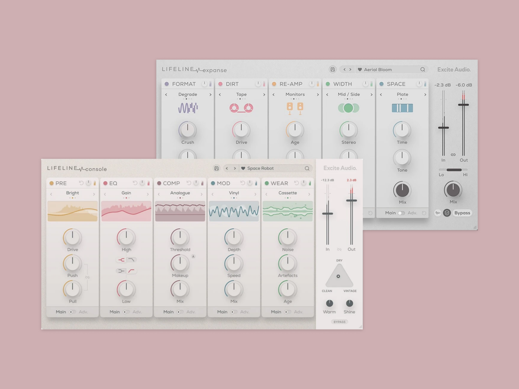Save preset in Lifeline Console window

tap(217, 169)
